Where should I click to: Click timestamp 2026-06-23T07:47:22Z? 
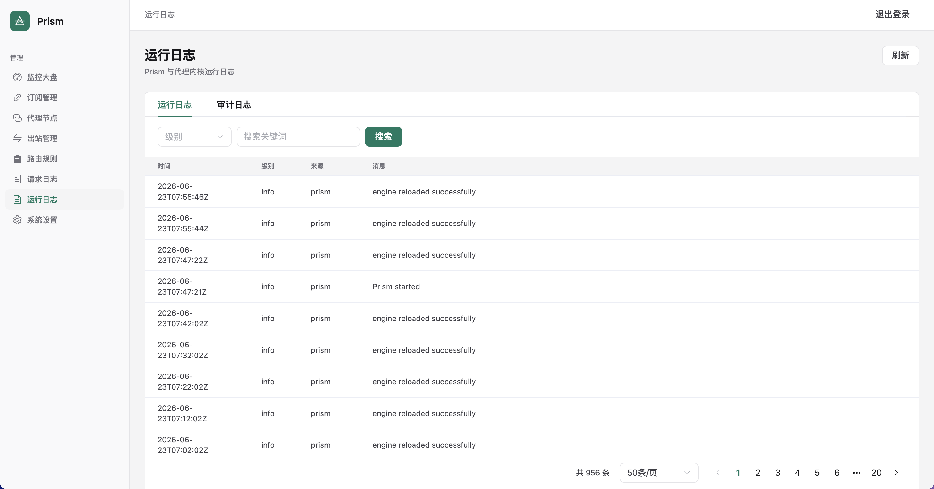183,255
